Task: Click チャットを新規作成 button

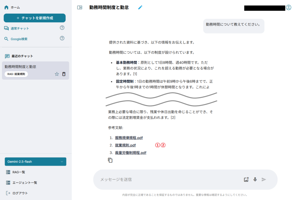Action: [35, 18]
